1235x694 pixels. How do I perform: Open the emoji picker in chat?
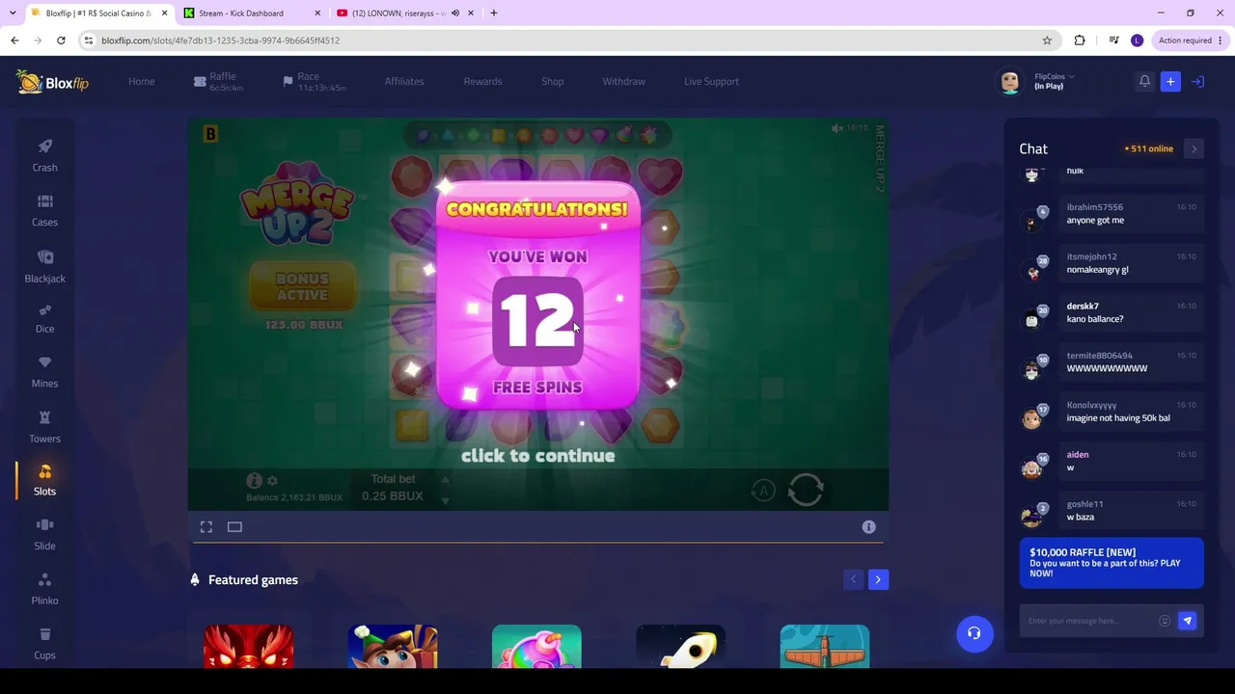pyautogui.click(x=1165, y=621)
